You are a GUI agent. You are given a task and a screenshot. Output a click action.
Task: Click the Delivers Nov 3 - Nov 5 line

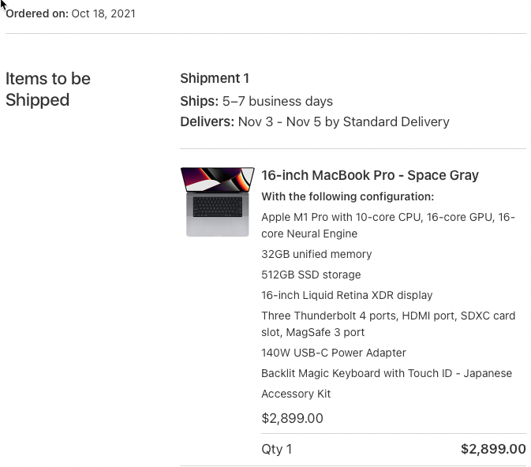(x=315, y=121)
